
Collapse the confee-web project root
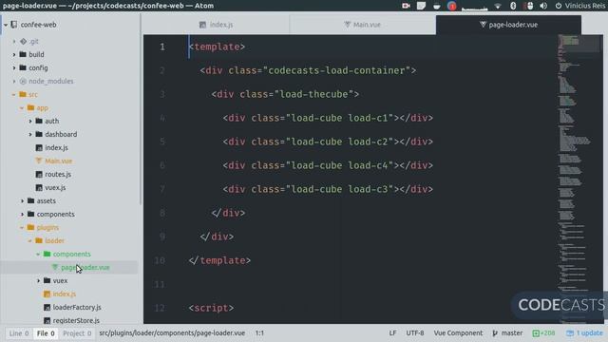pos(6,25)
